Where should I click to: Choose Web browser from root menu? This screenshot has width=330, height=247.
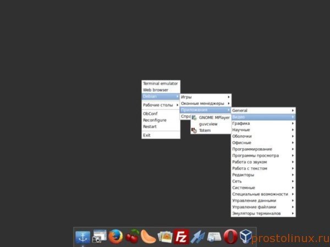161,90
